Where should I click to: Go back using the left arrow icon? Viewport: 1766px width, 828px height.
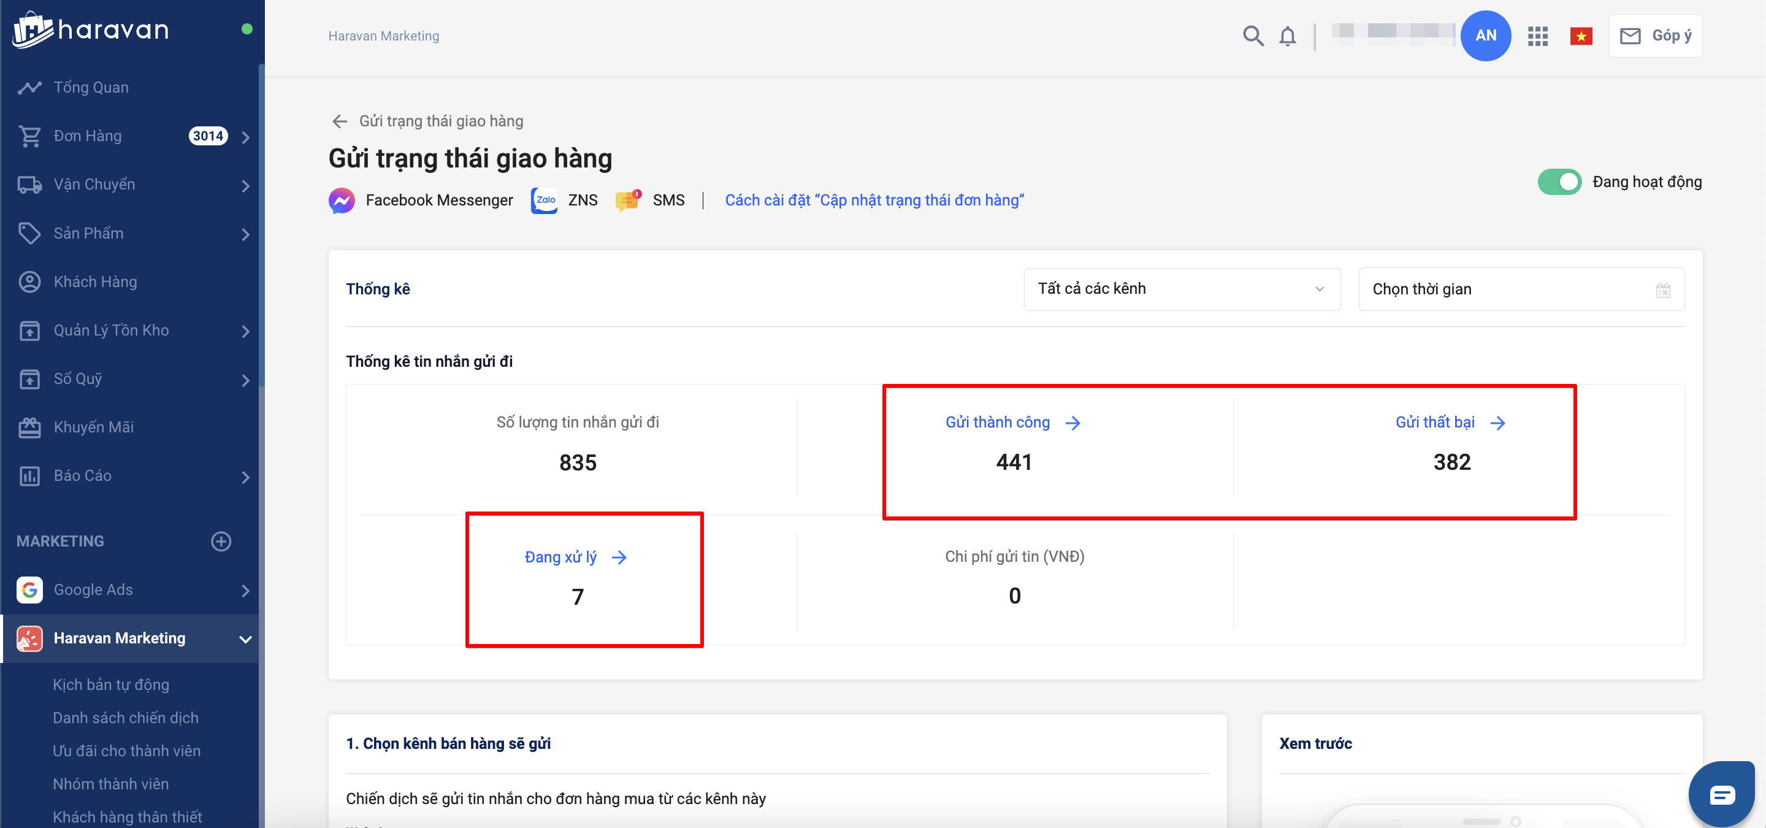(339, 121)
